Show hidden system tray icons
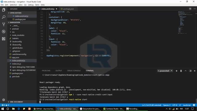The image size is (197, 111). pos(167,109)
